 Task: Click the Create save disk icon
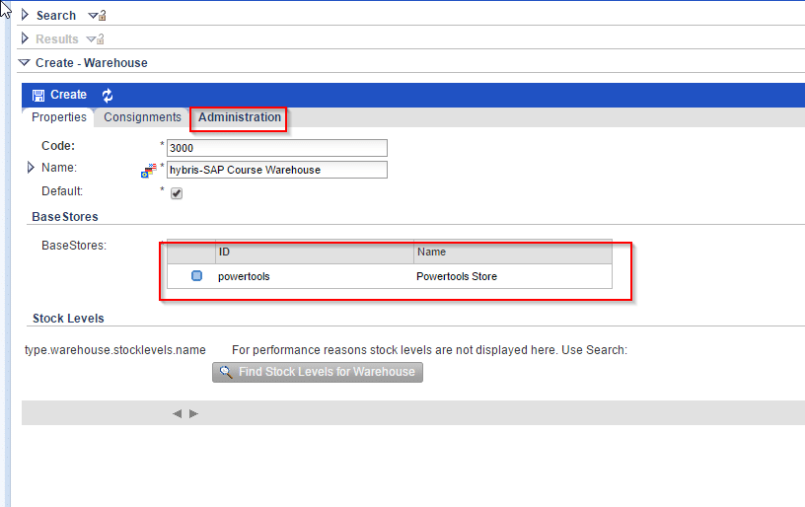(x=38, y=95)
